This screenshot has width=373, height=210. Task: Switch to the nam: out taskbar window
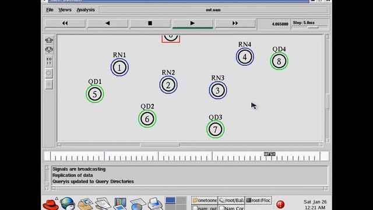pos(205,208)
